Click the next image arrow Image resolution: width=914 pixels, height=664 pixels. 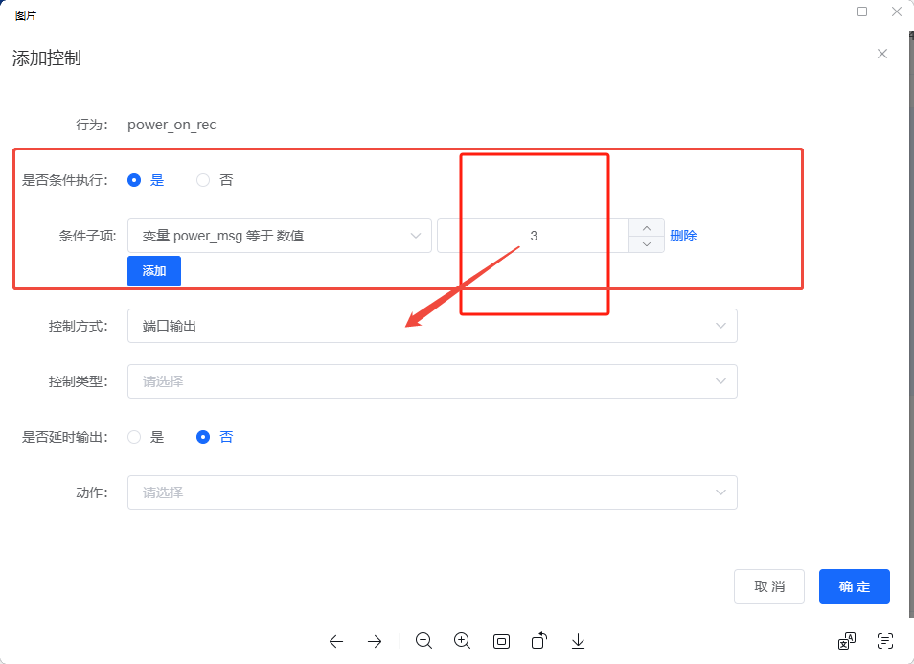[x=375, y=641]
